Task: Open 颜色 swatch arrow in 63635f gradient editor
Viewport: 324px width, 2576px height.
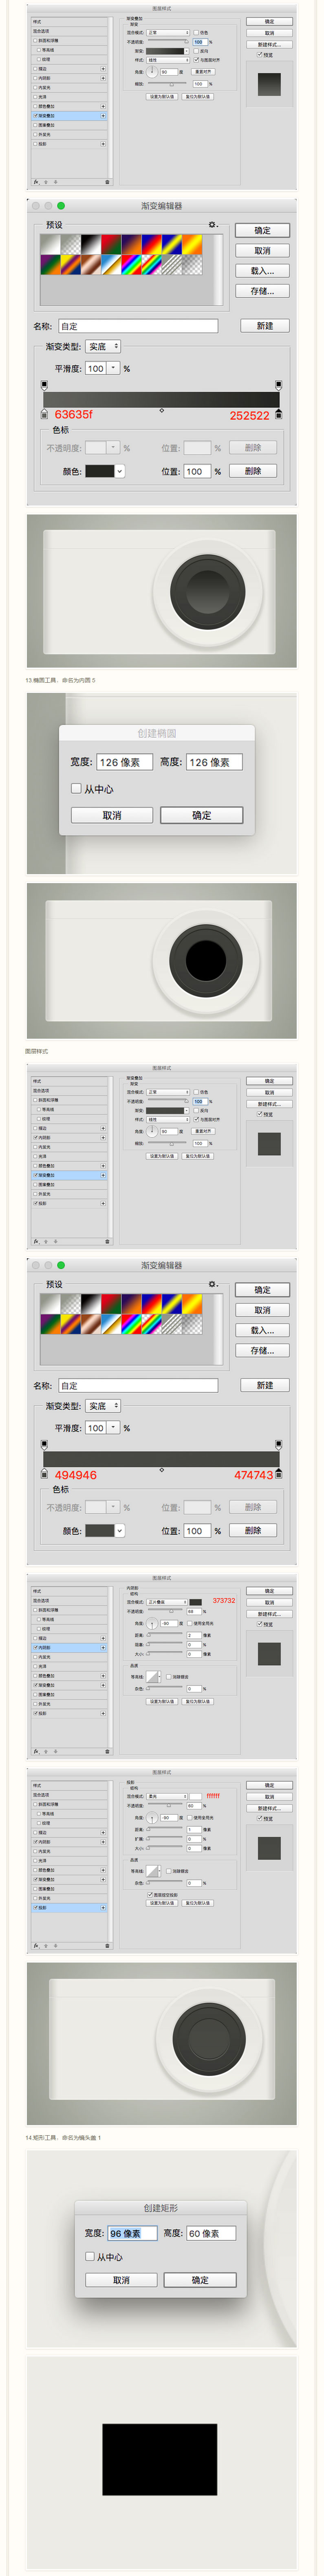Action: [x=119, y=471]
